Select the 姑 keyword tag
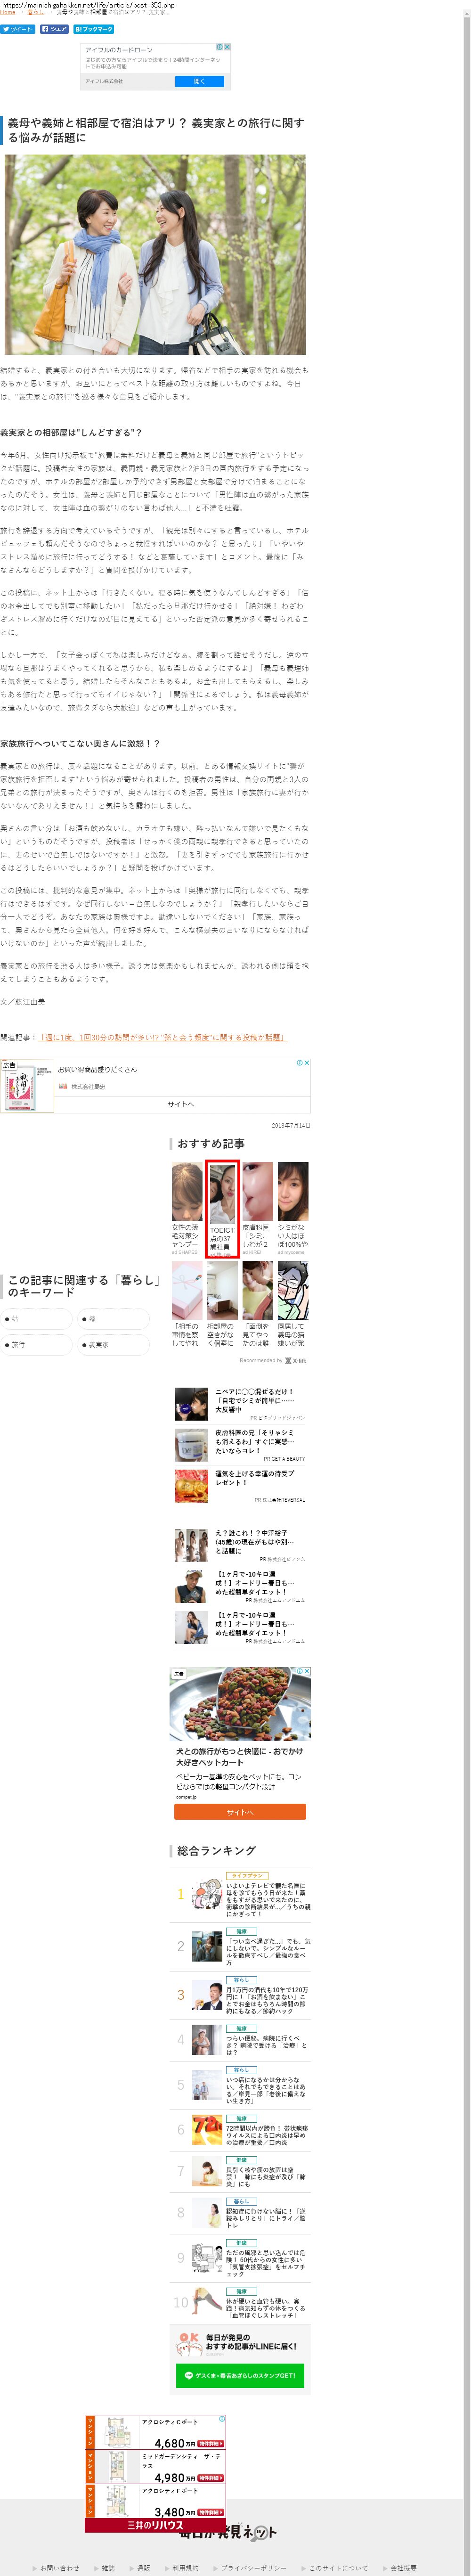This screenshot has width=471, height=2576. 36,1319
